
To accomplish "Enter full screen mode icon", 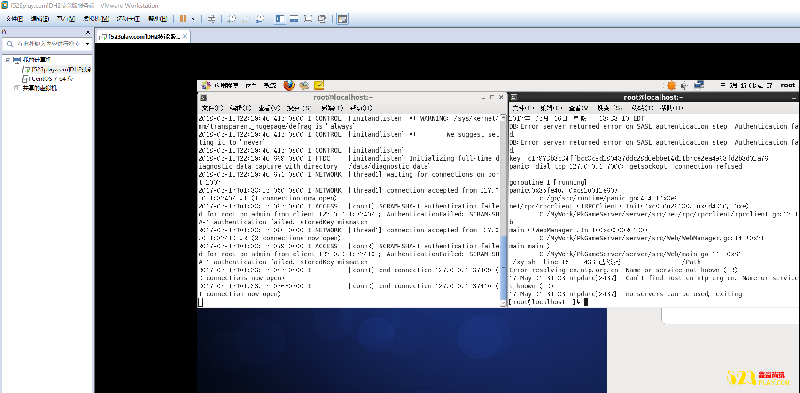I will pyautogui.click(x=308, y=19).
